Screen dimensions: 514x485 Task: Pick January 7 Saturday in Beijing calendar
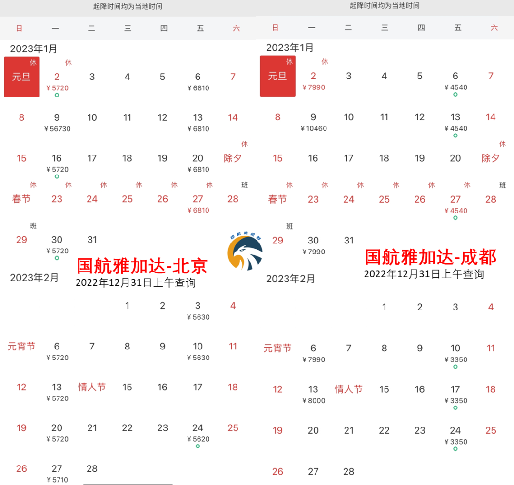233,77
